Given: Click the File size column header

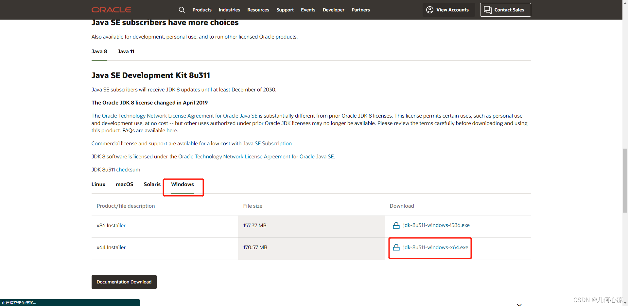Looking at the screenshot, I should coord(253,206).
